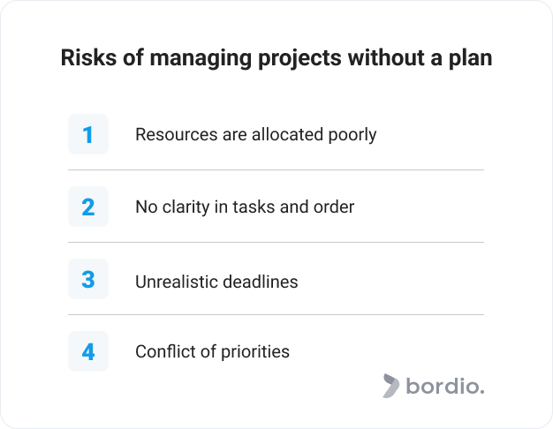
Task: Click the bordio wordmark text
Action: pos(445,386)
